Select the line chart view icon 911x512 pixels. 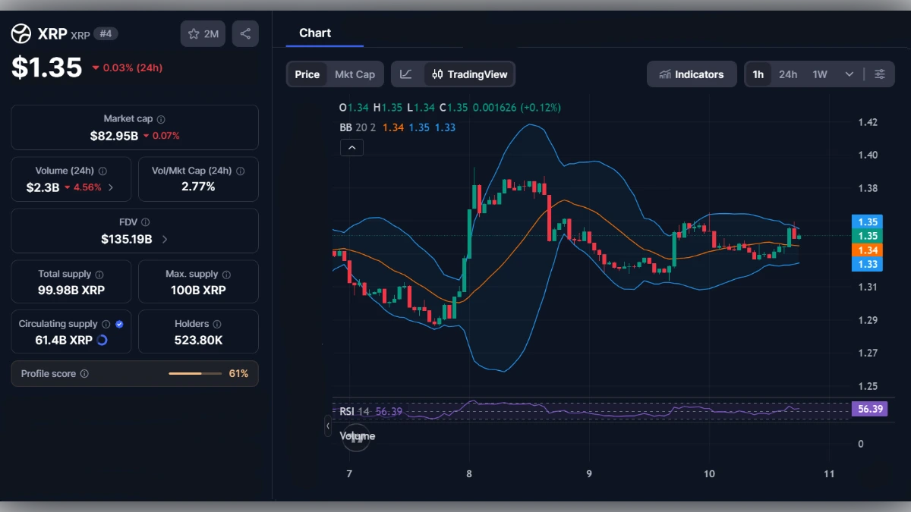(x=406, y=74)
